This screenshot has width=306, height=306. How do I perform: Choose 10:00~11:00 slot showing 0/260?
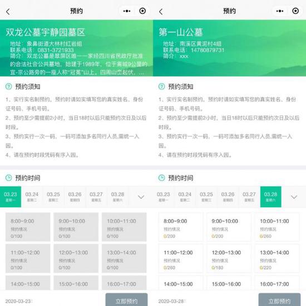tap(277, 227)
